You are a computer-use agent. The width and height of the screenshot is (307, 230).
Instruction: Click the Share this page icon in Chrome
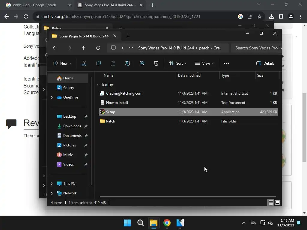coord(250,17)
